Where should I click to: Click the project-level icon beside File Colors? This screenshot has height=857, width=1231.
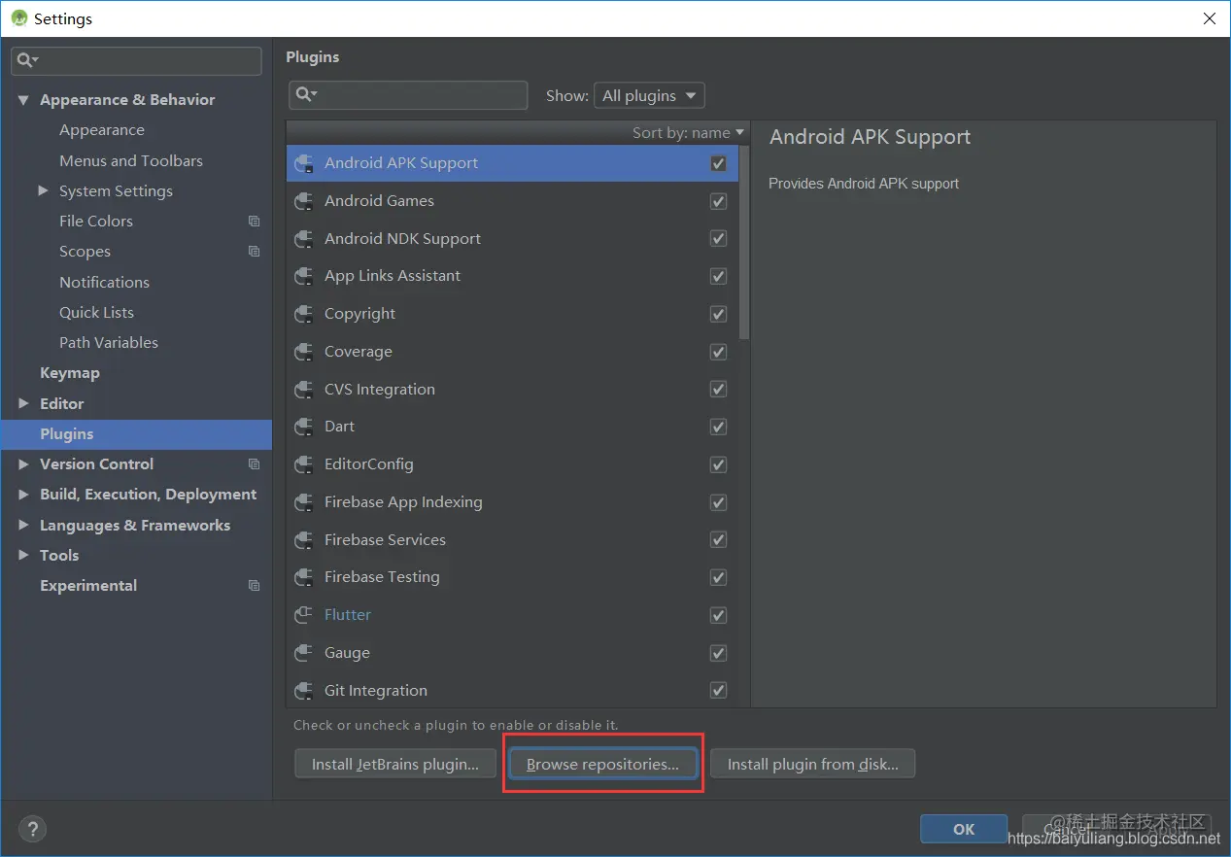pyautogui.click(x=255, y=222)
